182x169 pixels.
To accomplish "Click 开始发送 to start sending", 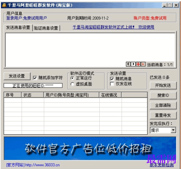I will [x=163, y=86].
